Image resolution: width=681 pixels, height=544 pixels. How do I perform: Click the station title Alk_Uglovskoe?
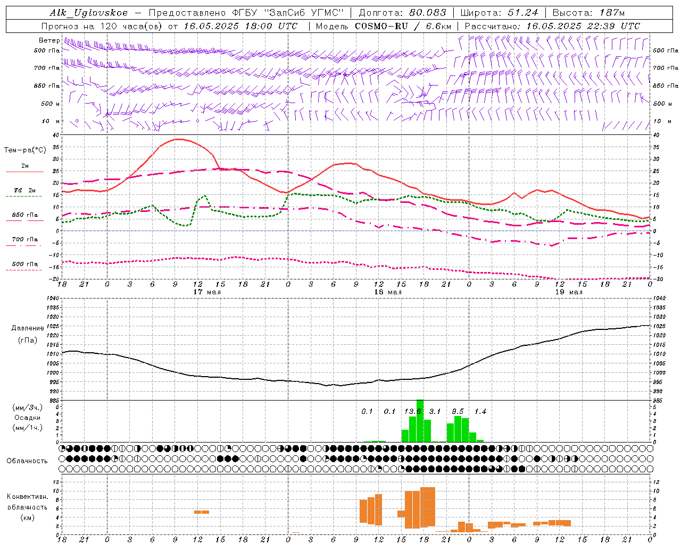tap(89, 13)
